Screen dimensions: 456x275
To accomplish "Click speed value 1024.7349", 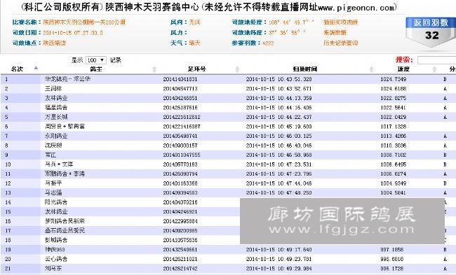I will coord(393,79).
